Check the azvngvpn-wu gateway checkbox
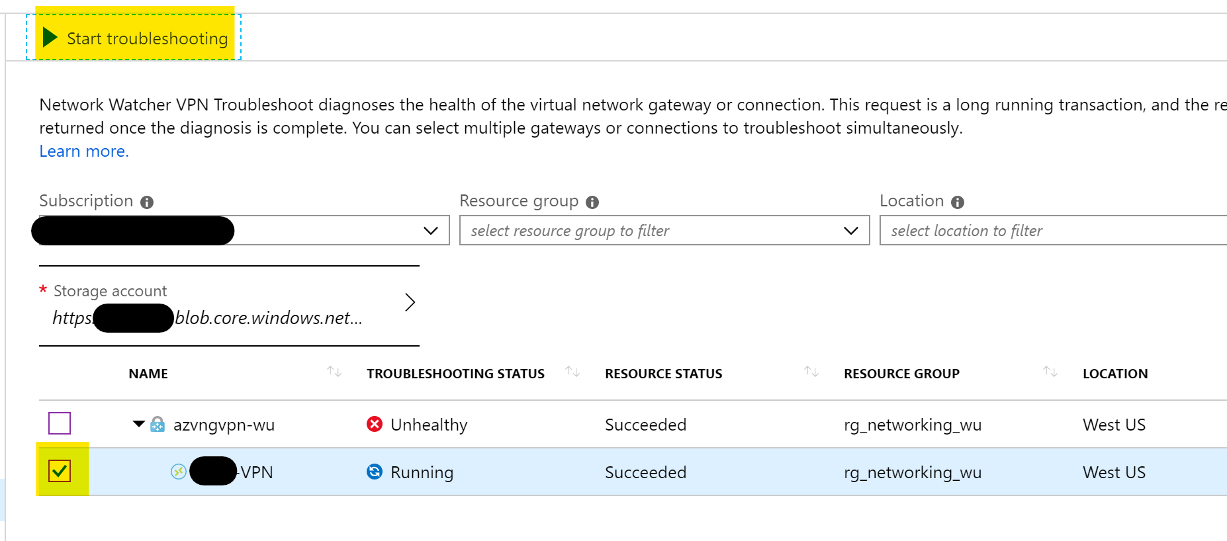 (60, 423)
